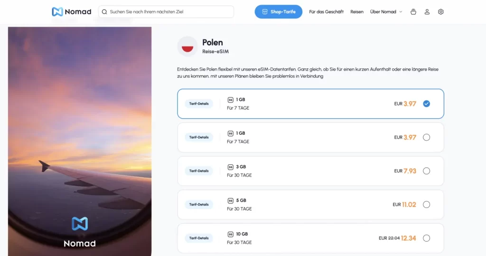Viewport: 486px width, 256px height.
Task: Select the unchecked 1 GB plan radio
Action: pos(427,137)
